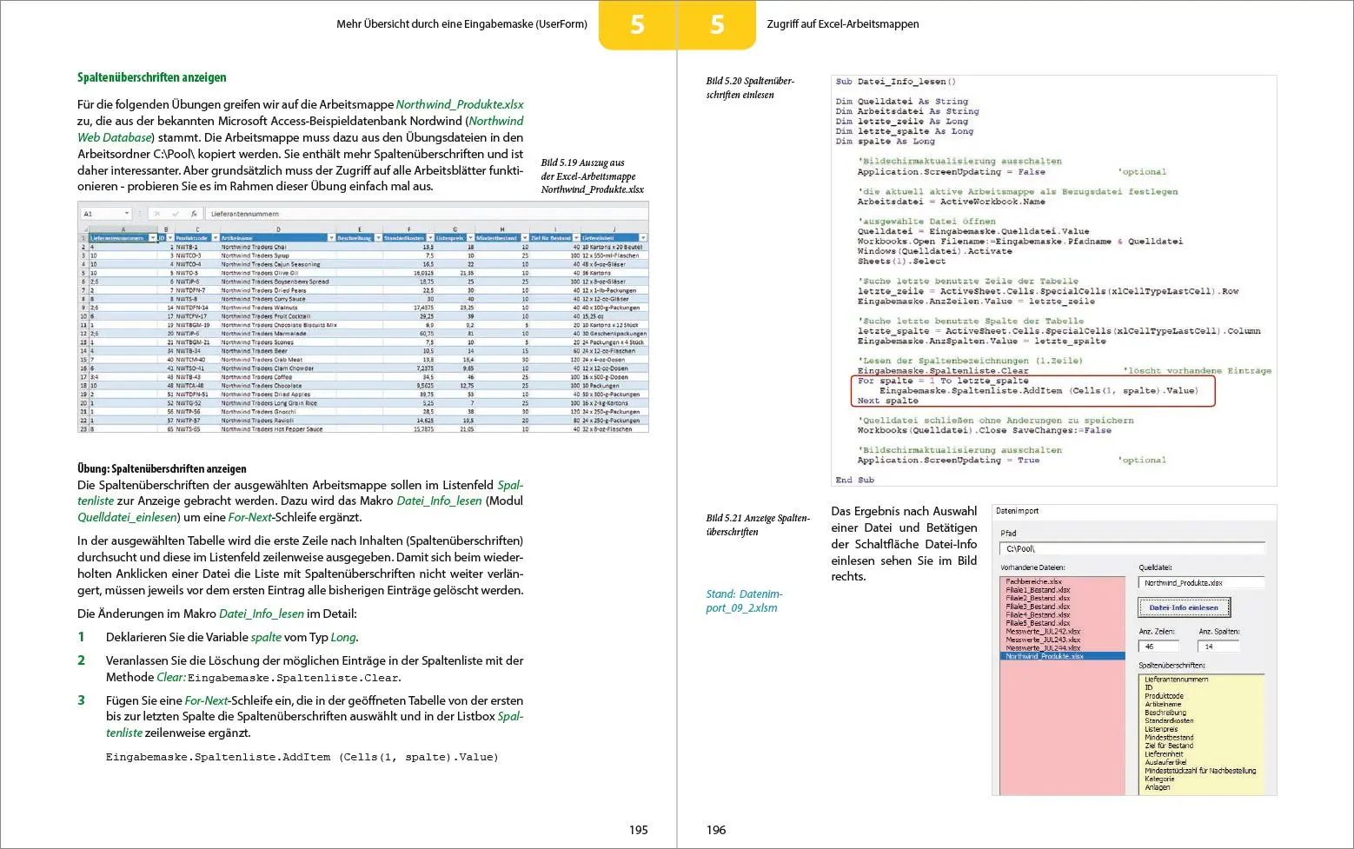1354x849 pixels.
Task: Open the A1 name box dropdown
Action: [126, 214]
